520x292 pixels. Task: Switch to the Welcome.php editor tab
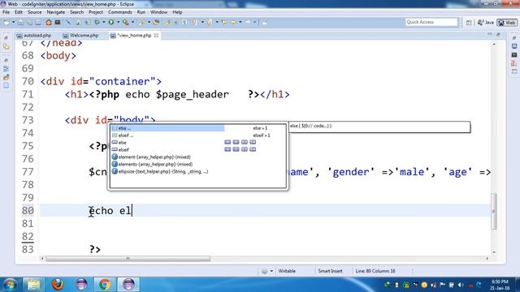pyautogui.click(x=81, y=35)
